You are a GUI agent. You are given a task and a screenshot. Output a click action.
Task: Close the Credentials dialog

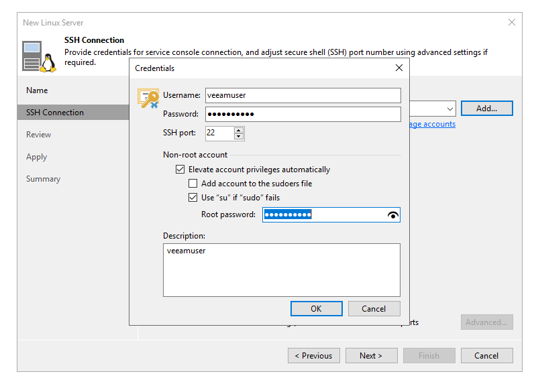[399, 68]
